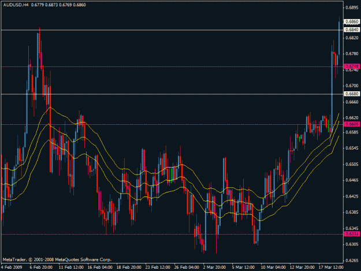Click the 16 Feb 04:00 time label

100,267
